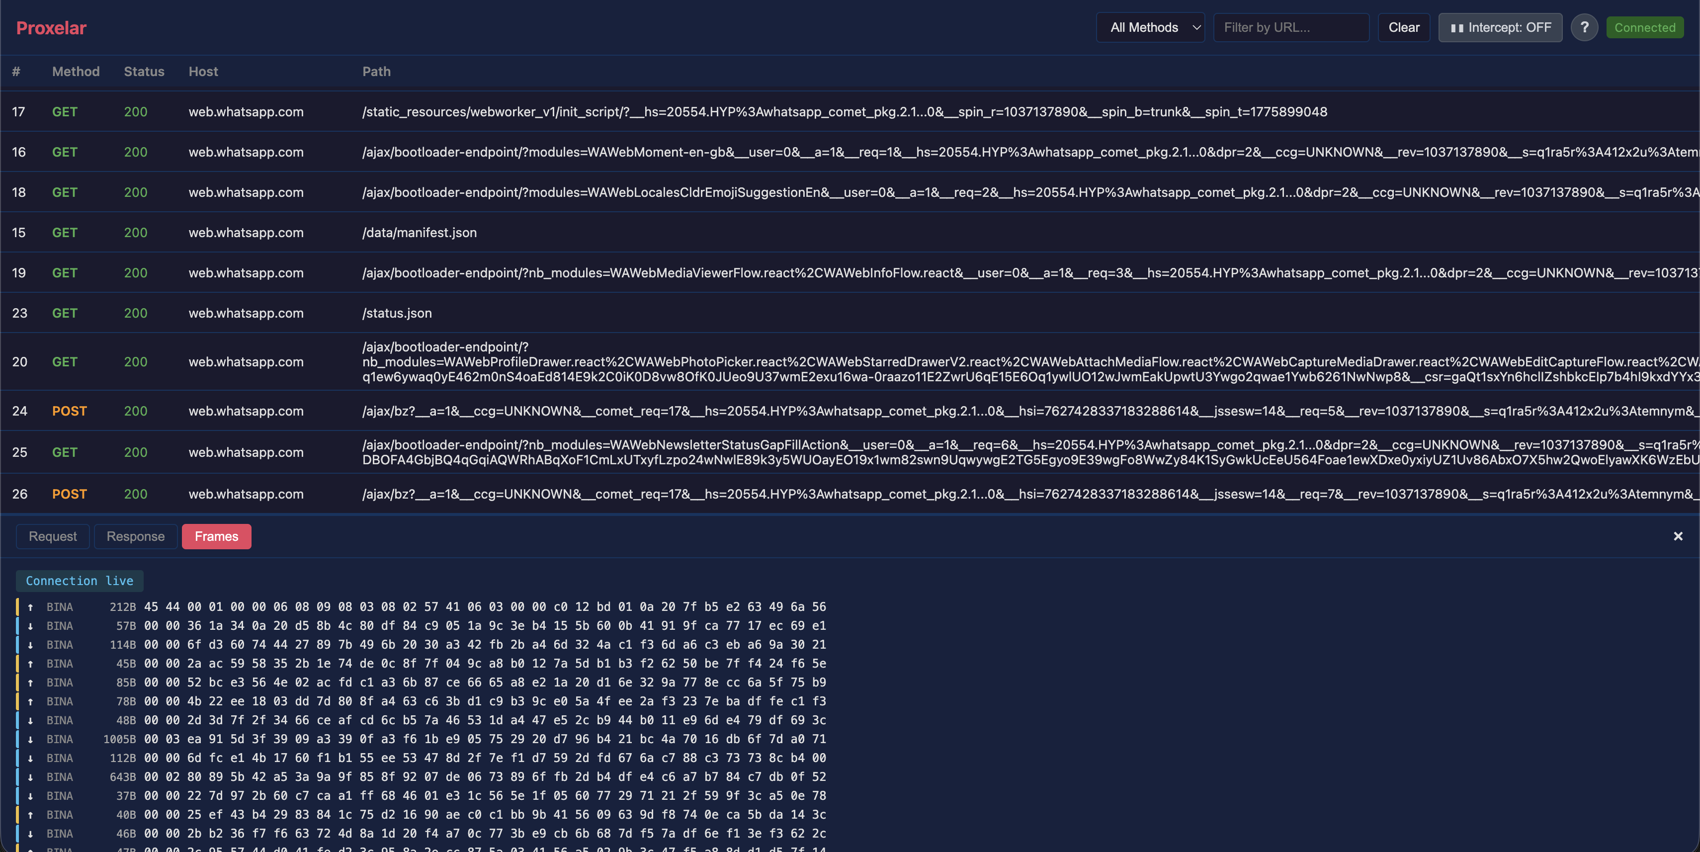Image resolution: width=1700 pixels, height=852 pixels.
Task: Expand request row 20 with bootloader-endpoint path
Action: pyautogui.click(x=660, y=362)
